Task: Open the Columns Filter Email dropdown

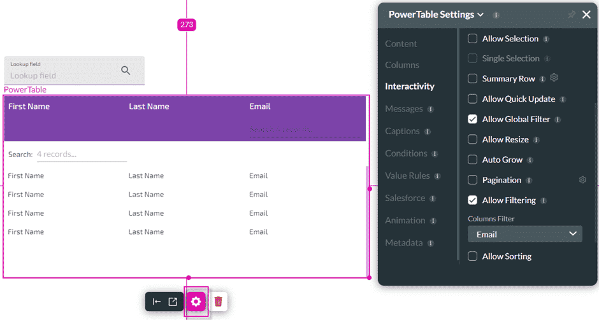Action: click(x=524, y=234)
